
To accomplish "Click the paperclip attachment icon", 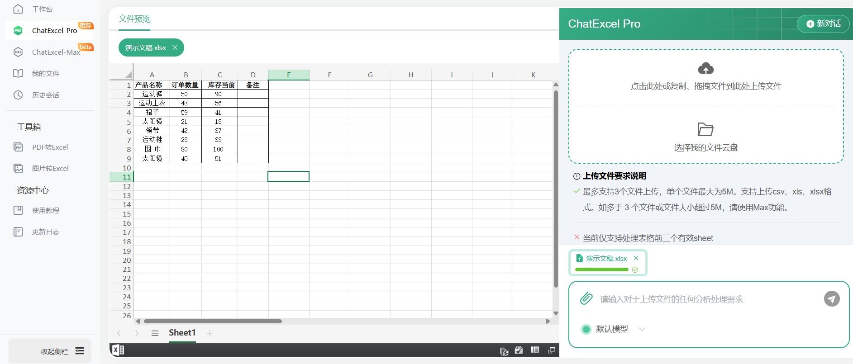I will coord(586,298).
